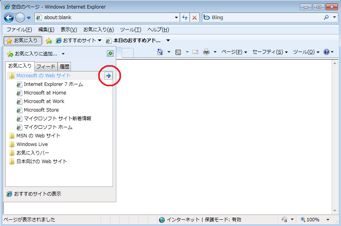Click the internet zone globe icon
Image resolution: width=341 pixels, height=226 pixels.
pyautogui.click(x=162, y=220)
